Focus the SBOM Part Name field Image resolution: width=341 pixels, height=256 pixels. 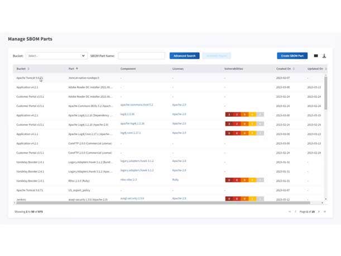coord(141,56)
